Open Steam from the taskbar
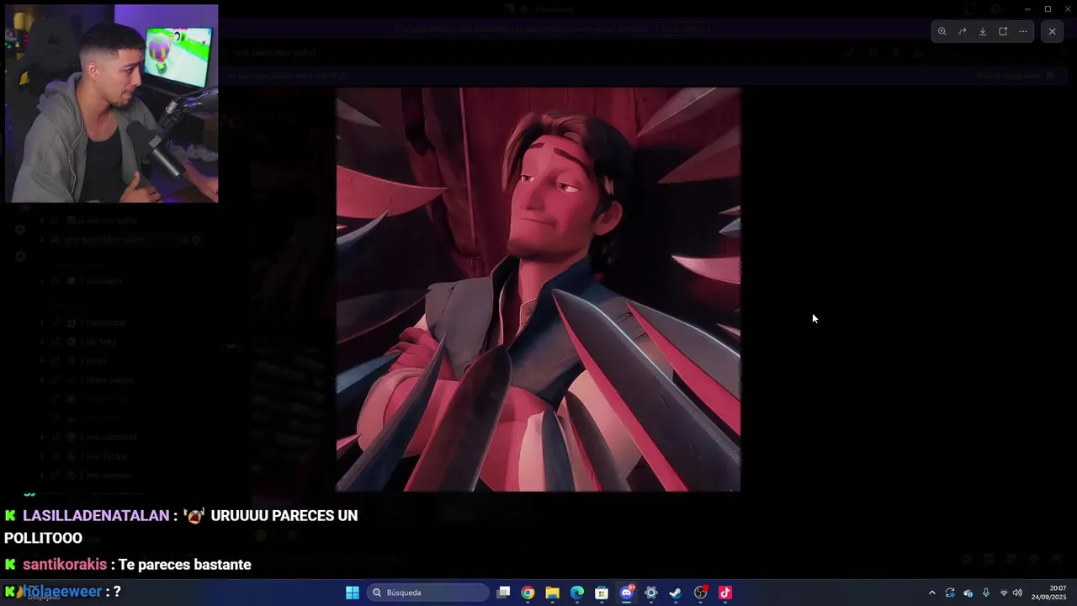1077x606 pixels. click(675, 593)
